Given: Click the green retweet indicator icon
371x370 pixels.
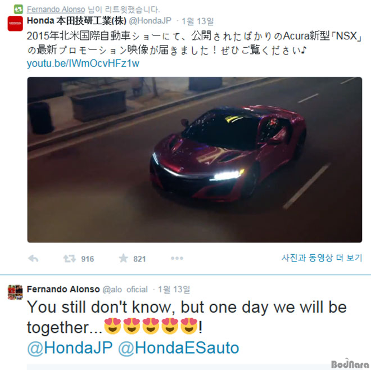Looking at the screenshot, I should [x=19, y=10].
